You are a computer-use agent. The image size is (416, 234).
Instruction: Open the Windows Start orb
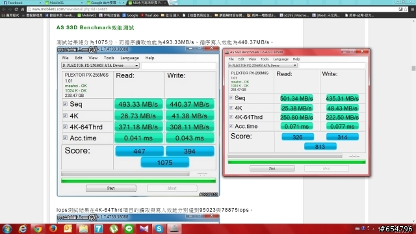(x=7, y=229)
